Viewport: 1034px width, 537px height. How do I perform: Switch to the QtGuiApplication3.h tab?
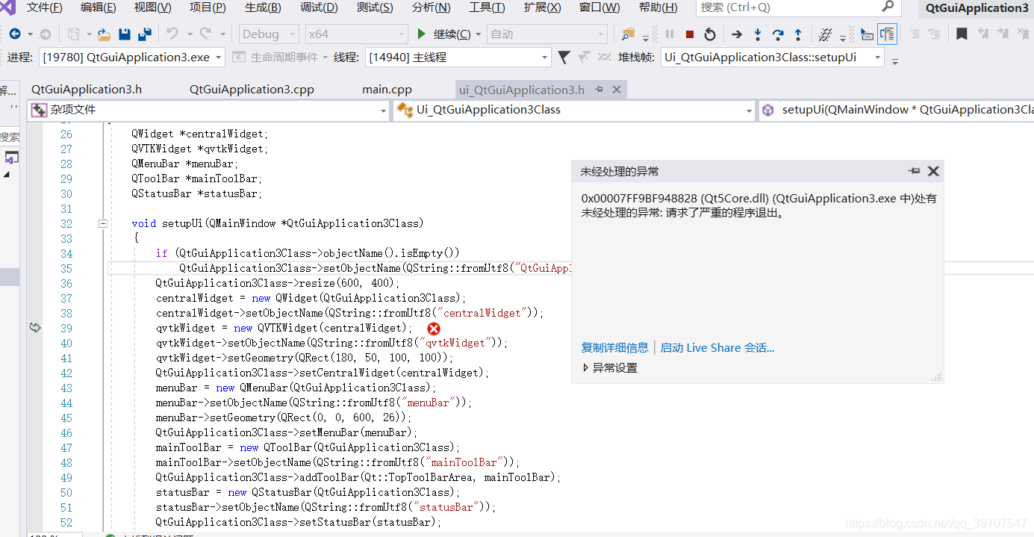pos(87,90)
